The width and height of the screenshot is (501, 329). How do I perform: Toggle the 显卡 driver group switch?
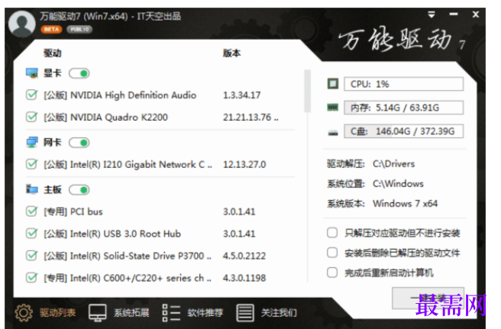pos(79,73)
